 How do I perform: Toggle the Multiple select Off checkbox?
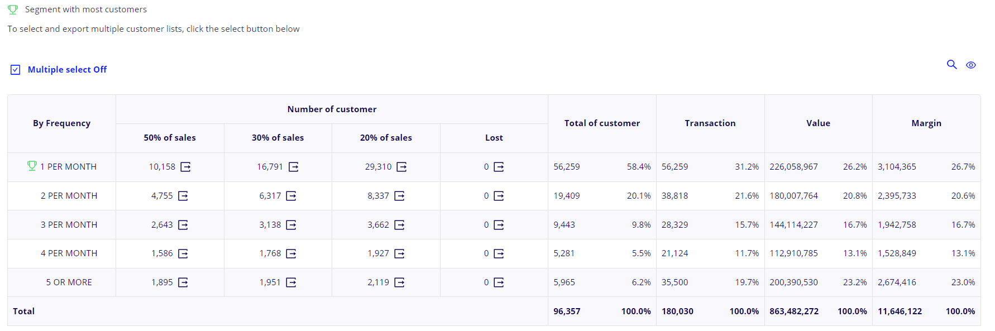(x=15, y=69)
